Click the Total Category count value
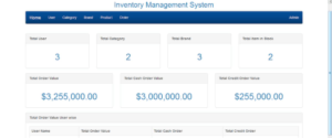This screenshot has width=332, height=138. (128, 57)
